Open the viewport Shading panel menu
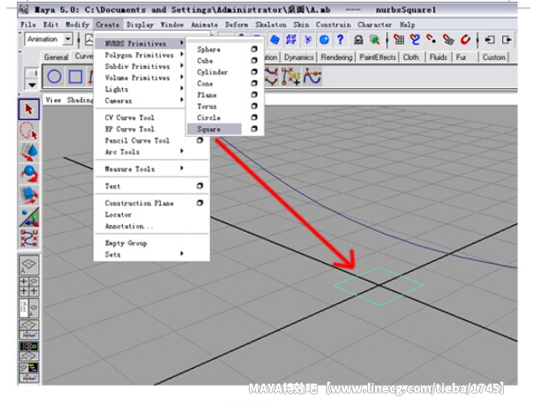Viewport: 541px width, 405px height. [x=80, y=100]
